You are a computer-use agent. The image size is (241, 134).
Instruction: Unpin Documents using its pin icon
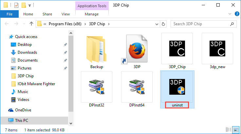tap(65, 60)
